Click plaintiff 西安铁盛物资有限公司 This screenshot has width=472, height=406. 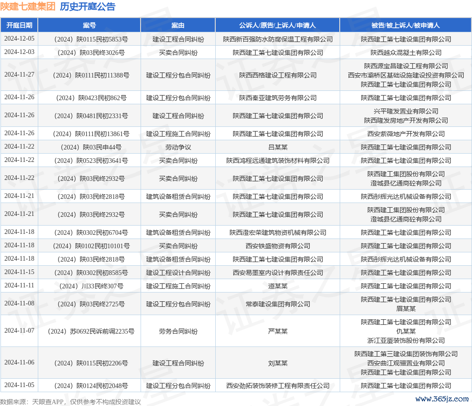click(278, 246)
